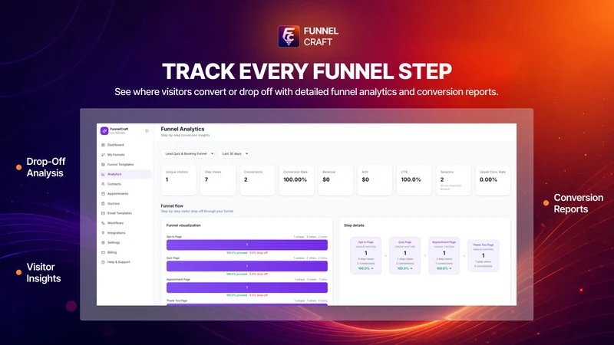Viewport: 614px width, 345px height.
Task: Click the FunnelCraft purple logo icon in sidebar
Action: [104, 130]
